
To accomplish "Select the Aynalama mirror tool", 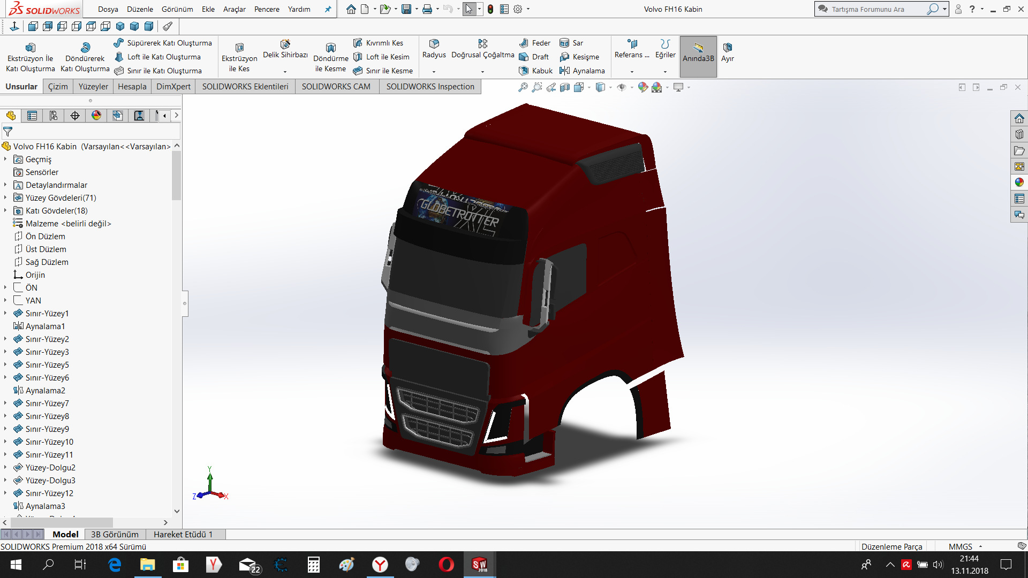I will (x=582, y=71).
